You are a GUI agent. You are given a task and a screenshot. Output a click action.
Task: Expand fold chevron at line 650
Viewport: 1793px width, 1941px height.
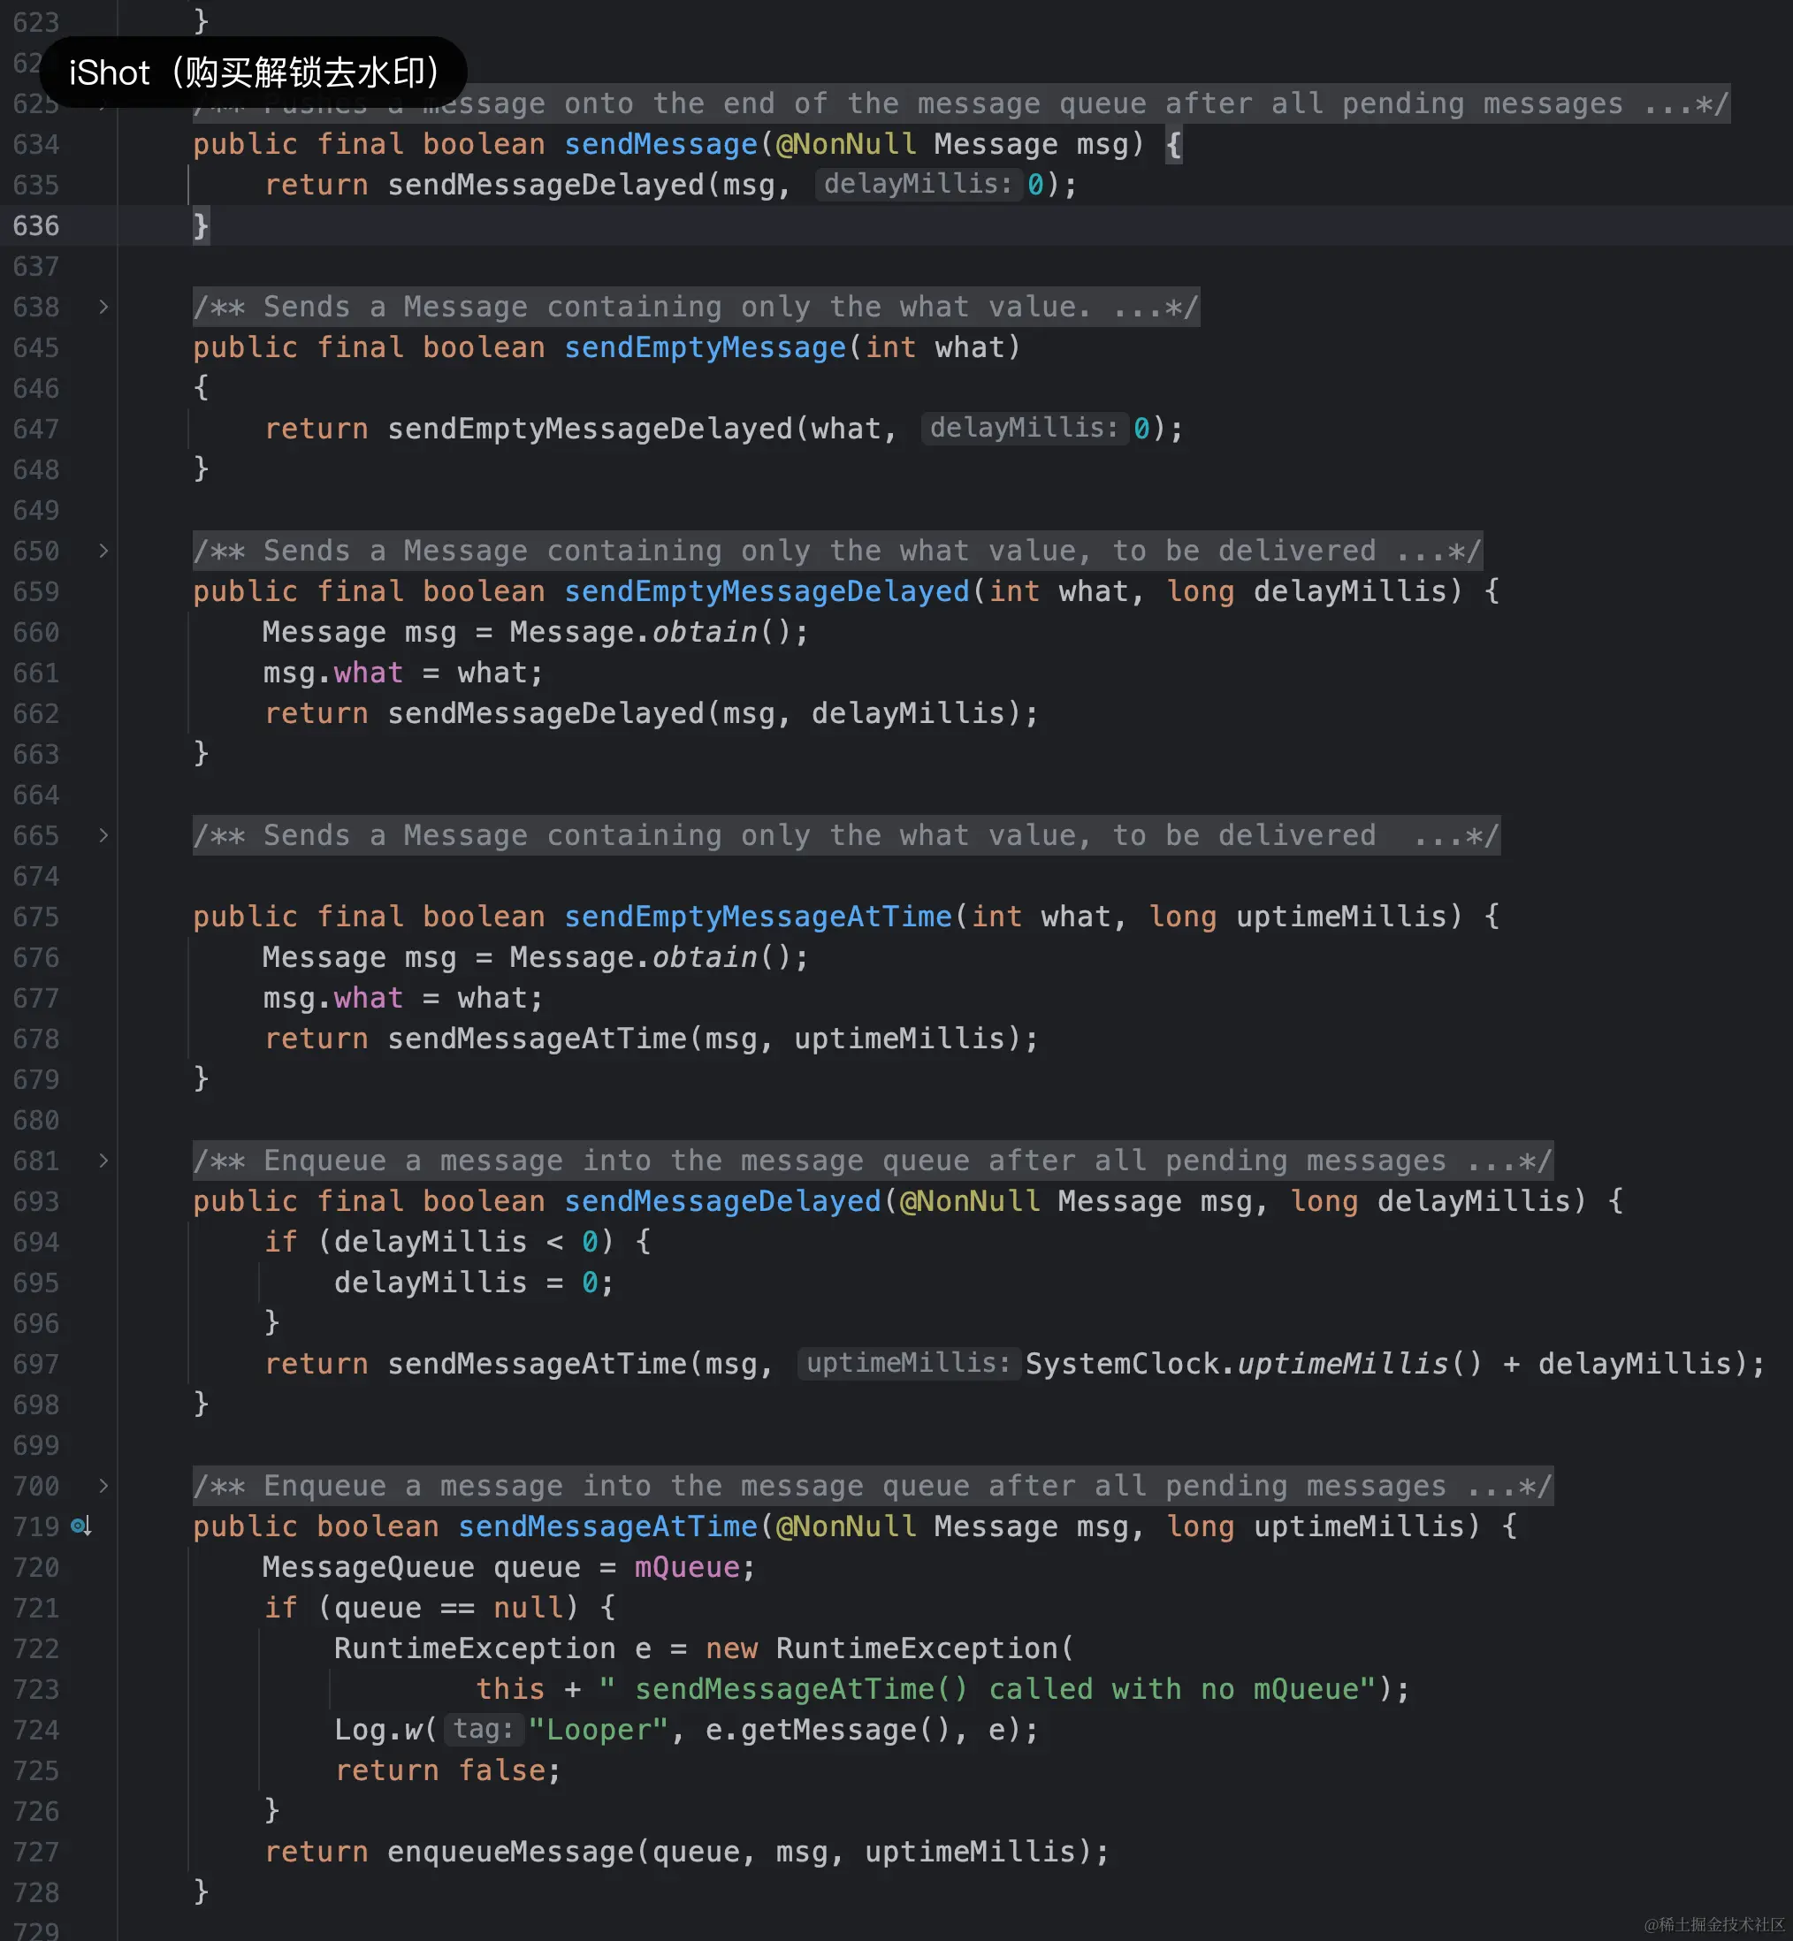pos(103,551)
